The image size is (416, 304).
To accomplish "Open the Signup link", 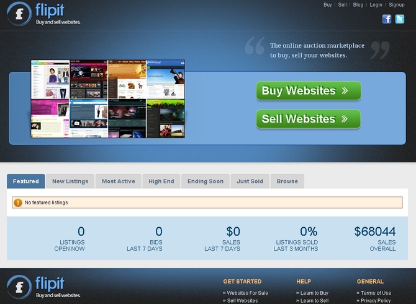I will [397, 5].
